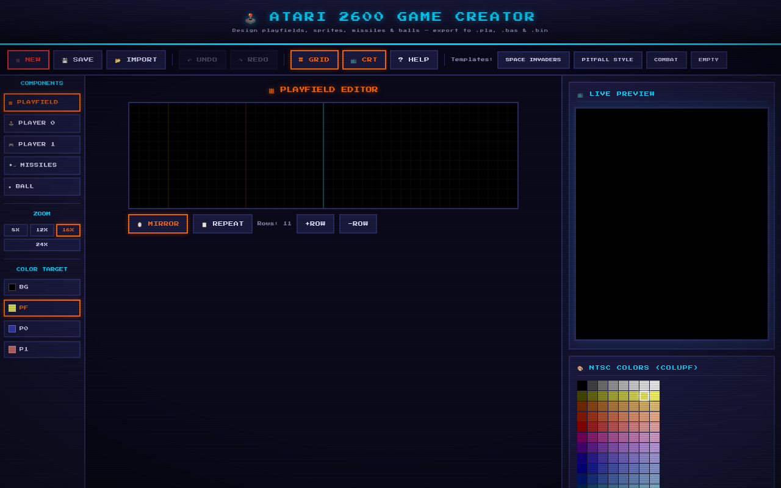Select P1 as the color target

point(42,350)
